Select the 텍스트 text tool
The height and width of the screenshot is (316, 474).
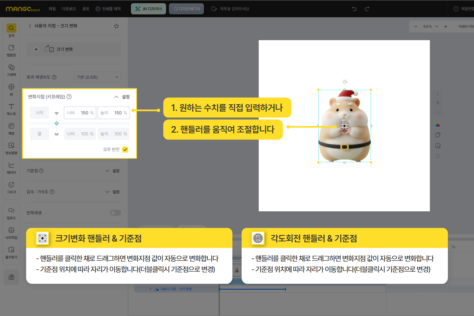[11, 109]
